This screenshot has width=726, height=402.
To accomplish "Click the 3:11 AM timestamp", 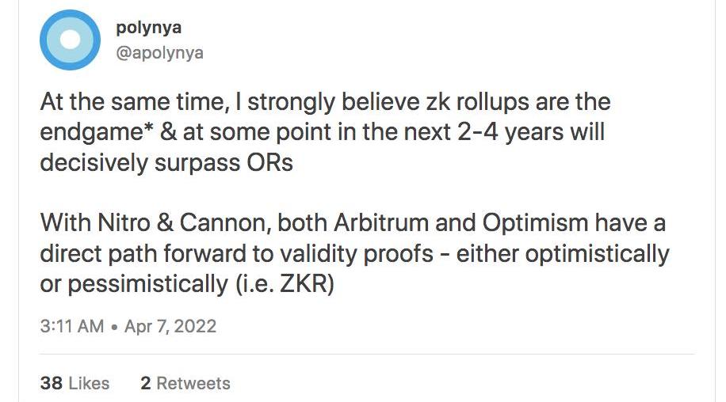I will (x=72, y=326).
